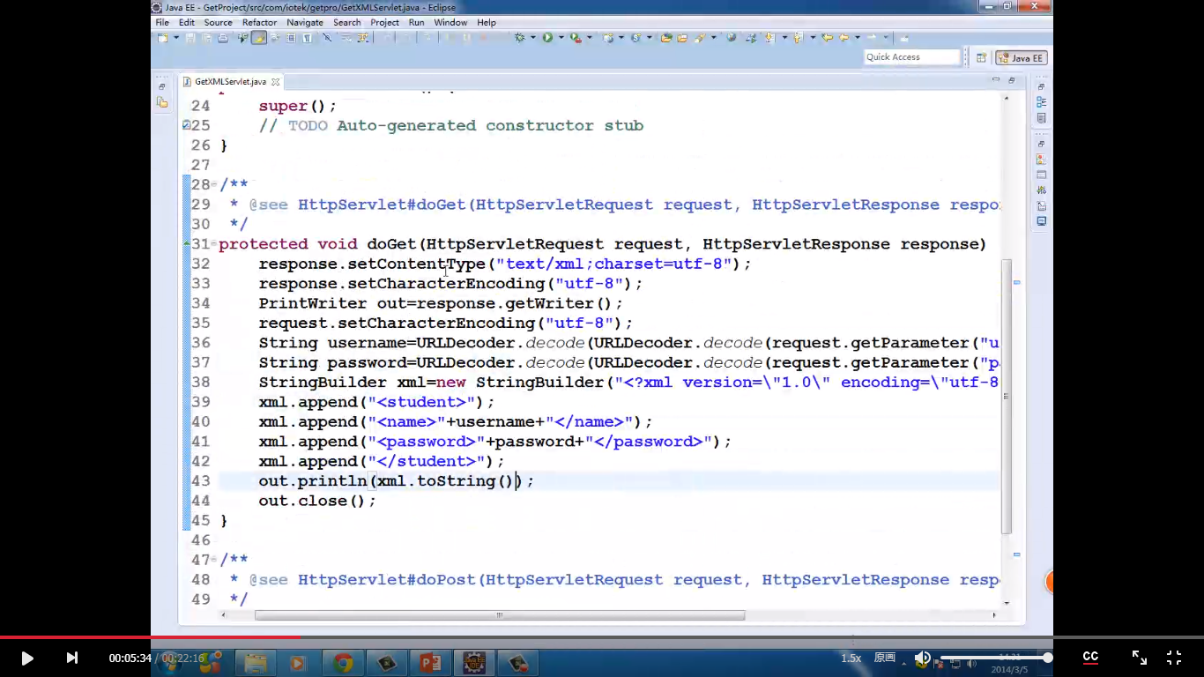Click the Markers view icon in right trim
This screenshot has width=1204, height=677.
[x=1041, y=160]
